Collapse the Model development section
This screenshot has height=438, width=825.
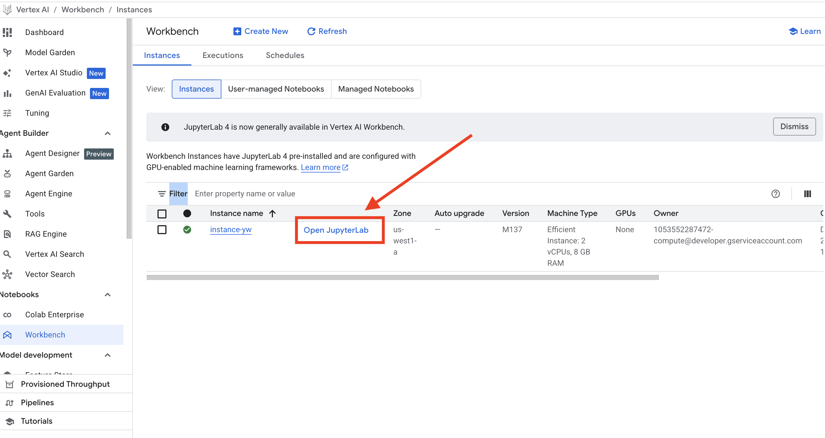pos(108,355)
